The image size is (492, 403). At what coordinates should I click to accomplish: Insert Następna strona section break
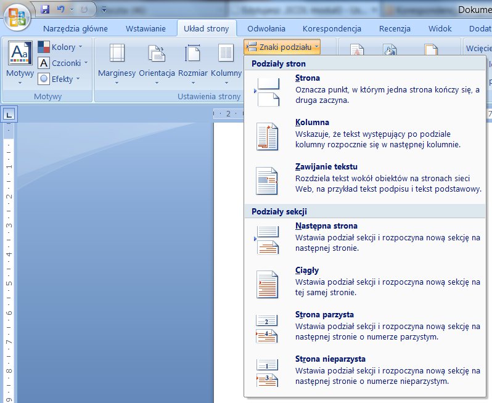[x=365, y=238]
